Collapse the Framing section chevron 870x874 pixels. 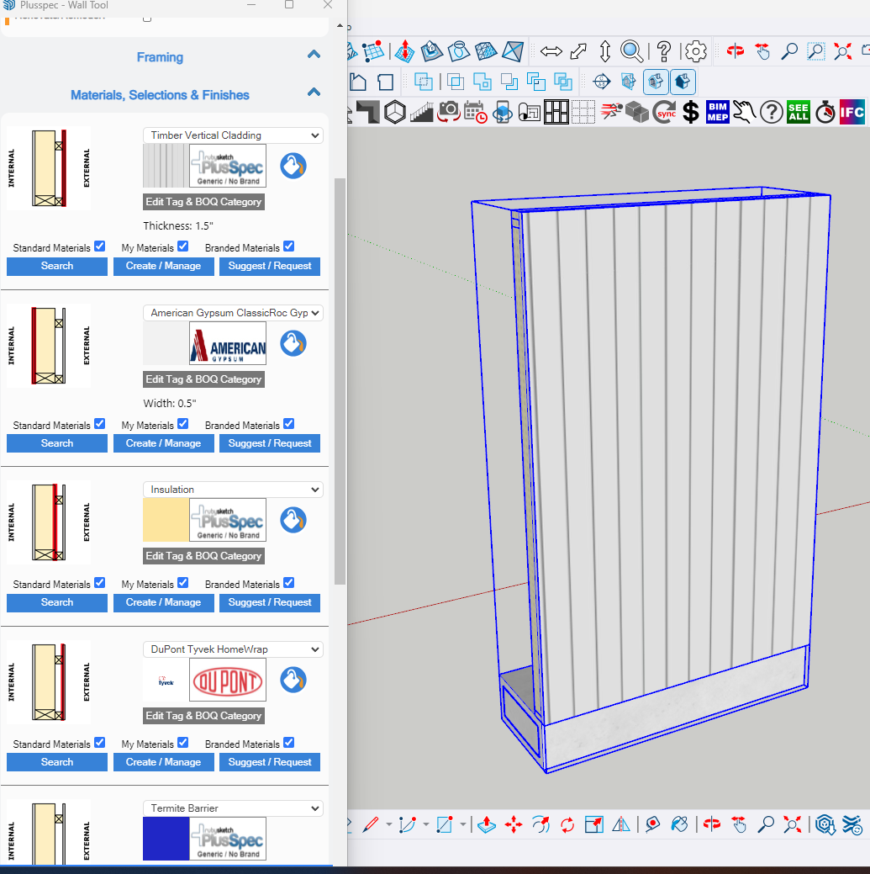coord(314,54)
